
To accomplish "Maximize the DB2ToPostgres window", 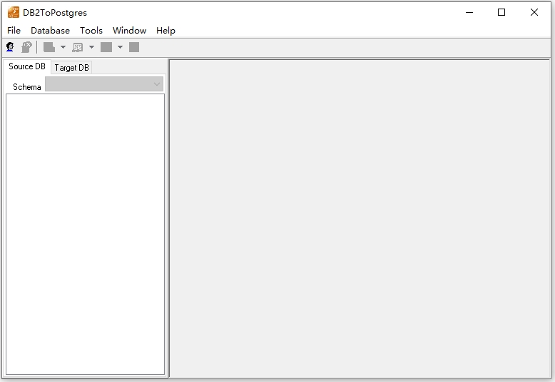I will click(x=501, y=12).
